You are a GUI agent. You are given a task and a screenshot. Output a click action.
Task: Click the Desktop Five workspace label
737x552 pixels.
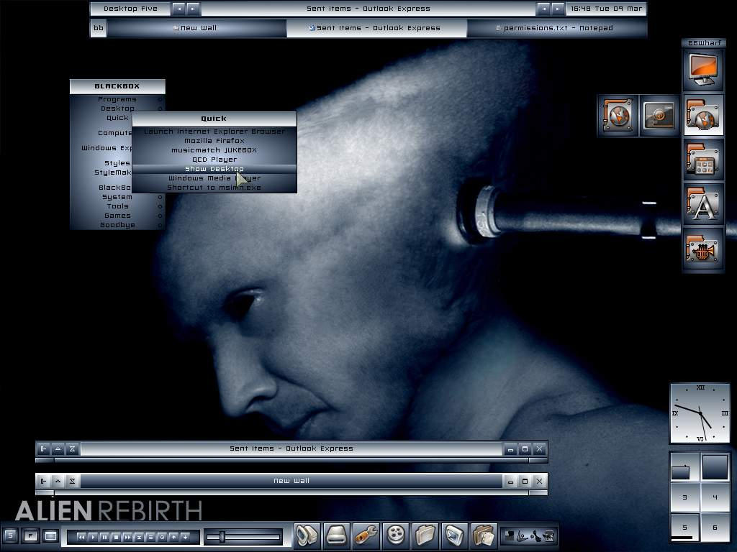click(131, 9)
